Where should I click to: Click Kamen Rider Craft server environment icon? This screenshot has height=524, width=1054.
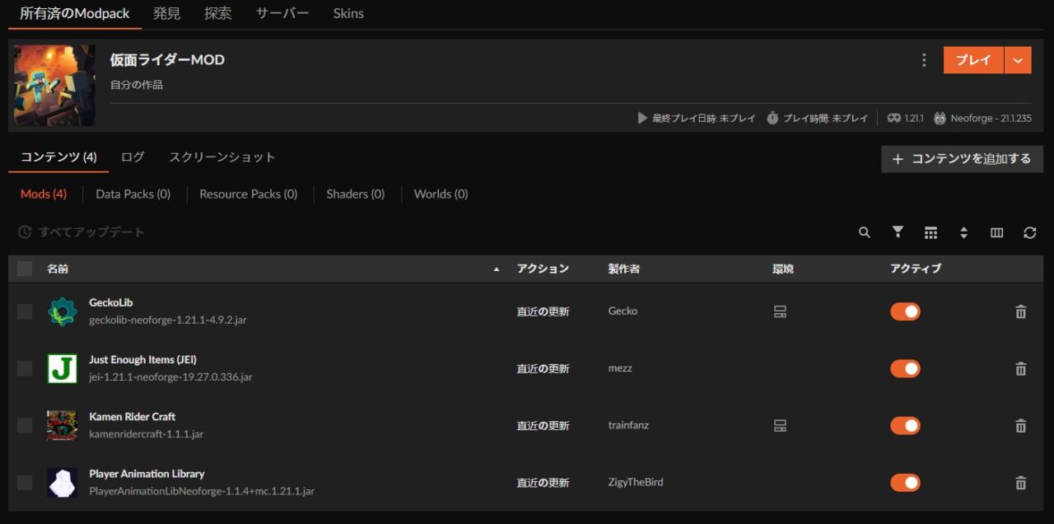coord(780,425)
